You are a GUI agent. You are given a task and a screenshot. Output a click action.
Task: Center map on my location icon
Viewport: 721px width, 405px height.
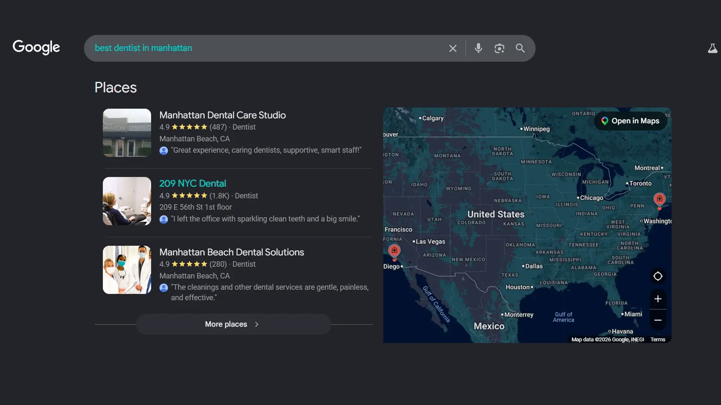tap(658, 276)
